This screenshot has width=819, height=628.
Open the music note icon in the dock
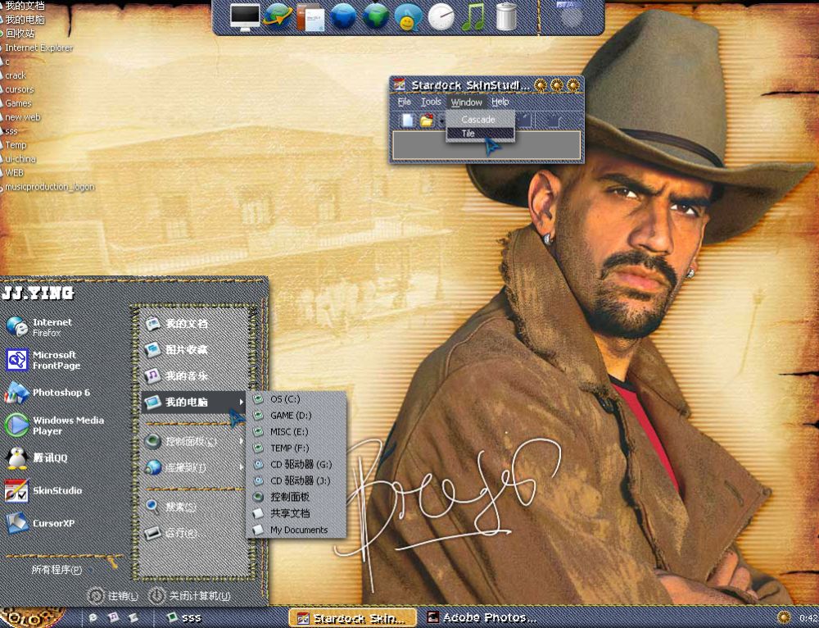pos(473,16)
